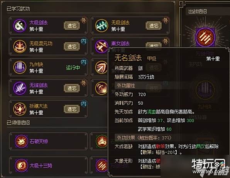Click 遗忘 next to 无极混元功

pos(72,46)
